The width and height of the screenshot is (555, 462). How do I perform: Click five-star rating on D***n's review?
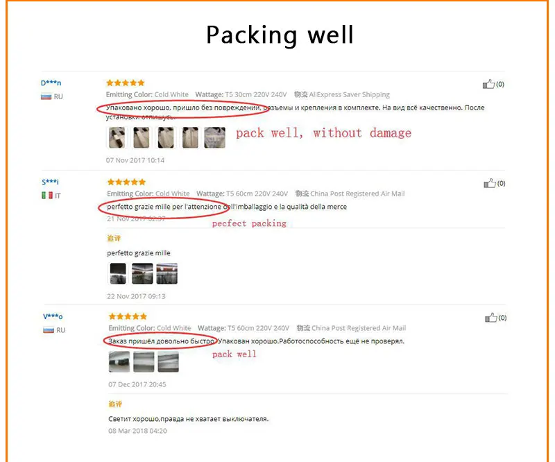(x=126, y=83)
